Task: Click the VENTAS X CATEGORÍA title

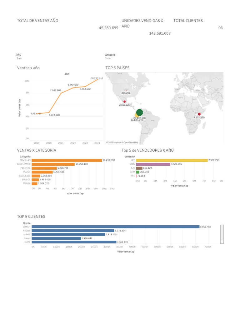Action: [x=37, y=150]
